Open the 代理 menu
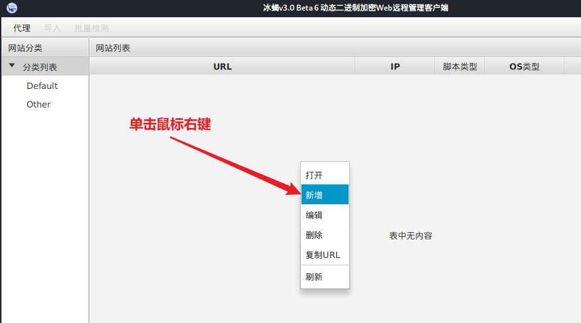Viewport: 581px width, 323px height. coord(22,28)
